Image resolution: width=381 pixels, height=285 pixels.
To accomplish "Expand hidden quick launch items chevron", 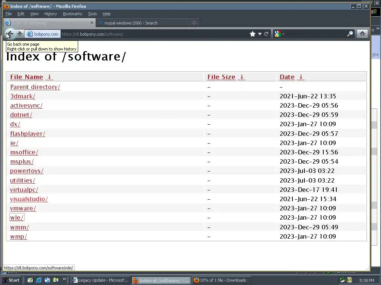I will [64, 279].
